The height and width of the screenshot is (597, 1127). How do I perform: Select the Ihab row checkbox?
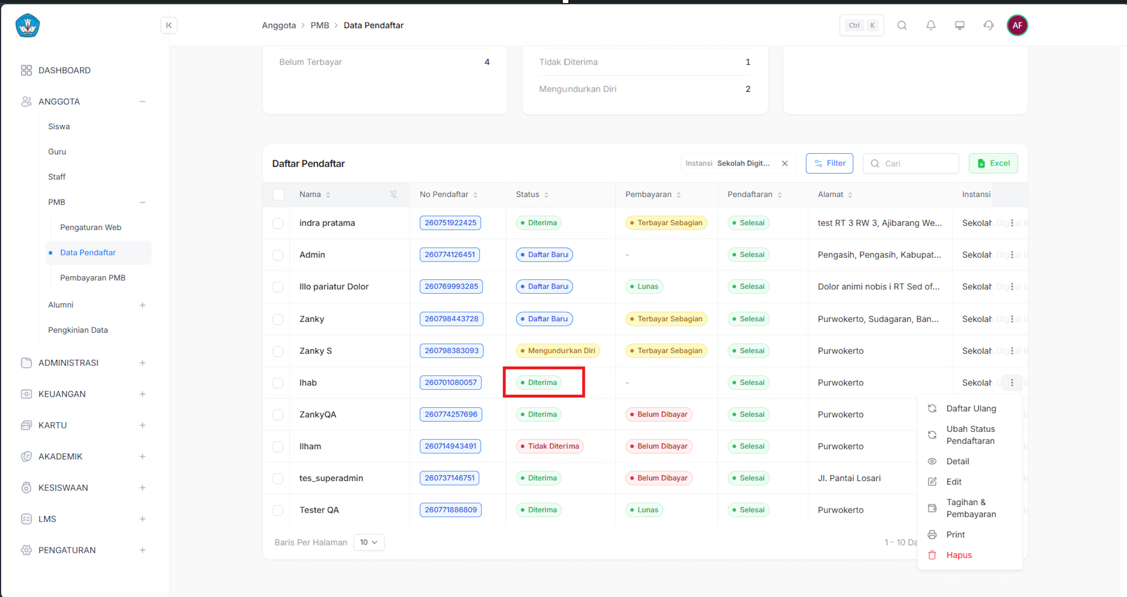click(278, 383)
